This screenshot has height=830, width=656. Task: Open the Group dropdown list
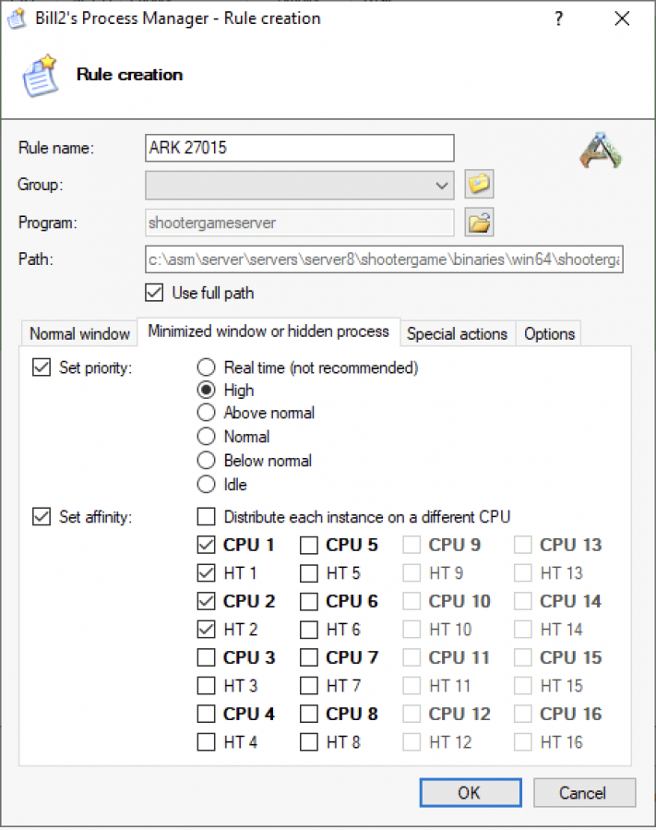point(439,185)
